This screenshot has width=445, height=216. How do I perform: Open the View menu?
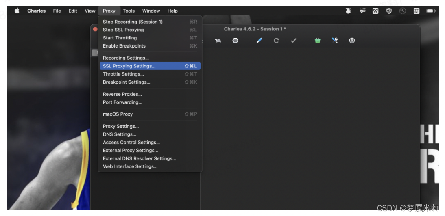[x=89, y=11]
